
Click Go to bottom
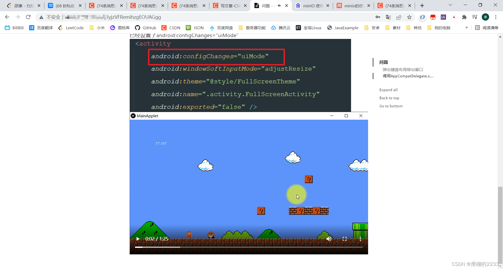(x=391, y=106)
